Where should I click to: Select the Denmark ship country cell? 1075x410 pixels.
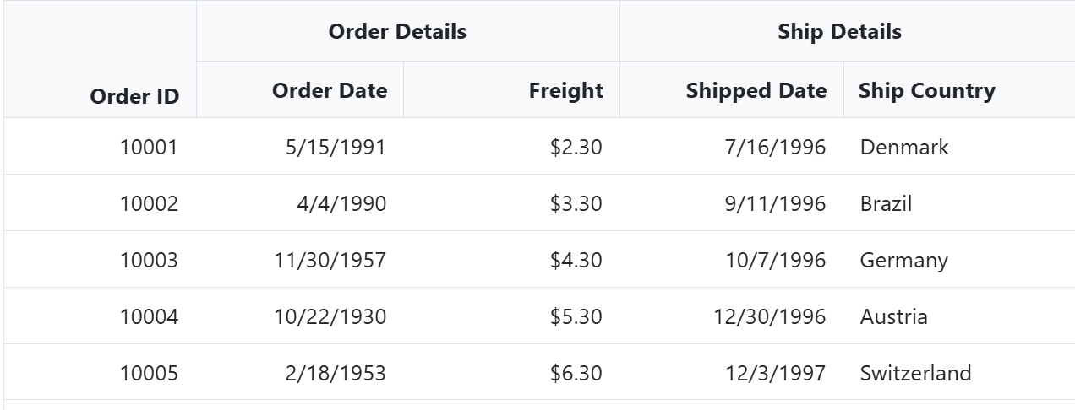tap(904, 147)
